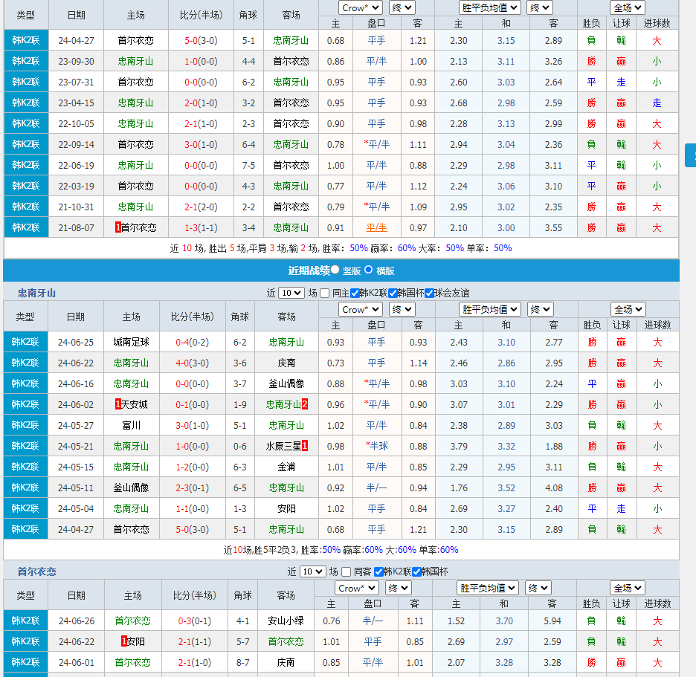Open the Crow* dropdown in 首尔衣恋 section
The height and width of the screenshot is (677, 696).
click(x=356, y=587)
